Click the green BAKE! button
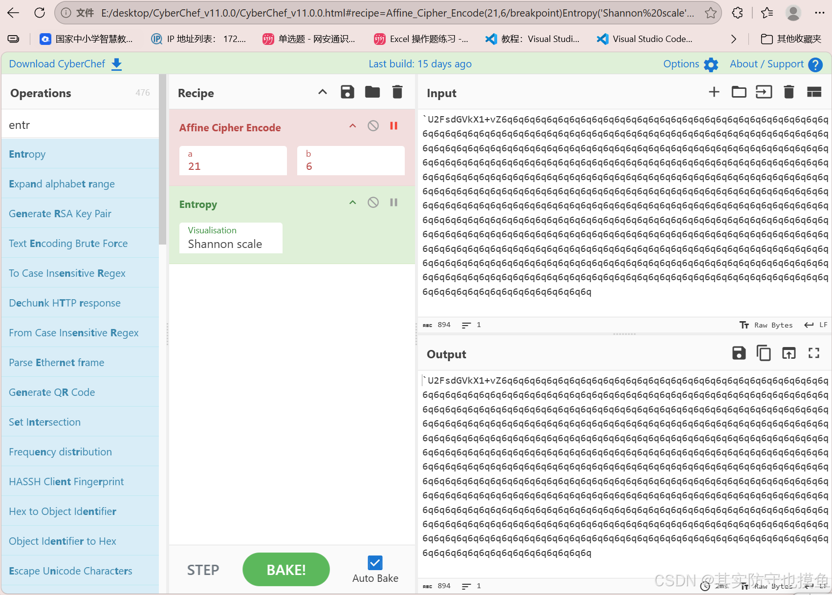The image size is (832, 595). pyautogui.click(x=286, y=570)
